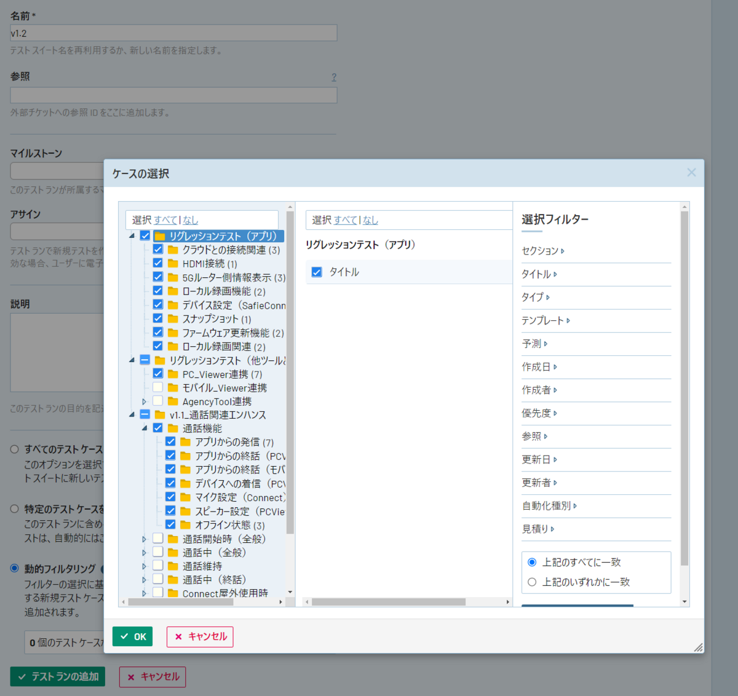Open the セクション filter item
The height and width of the screenshot is (696, 738).
542,251
